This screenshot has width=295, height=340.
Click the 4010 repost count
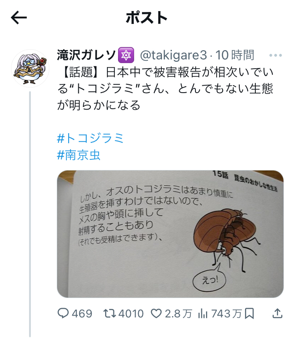click(131, 314)
